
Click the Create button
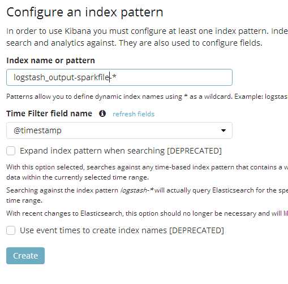click(25, 256)
